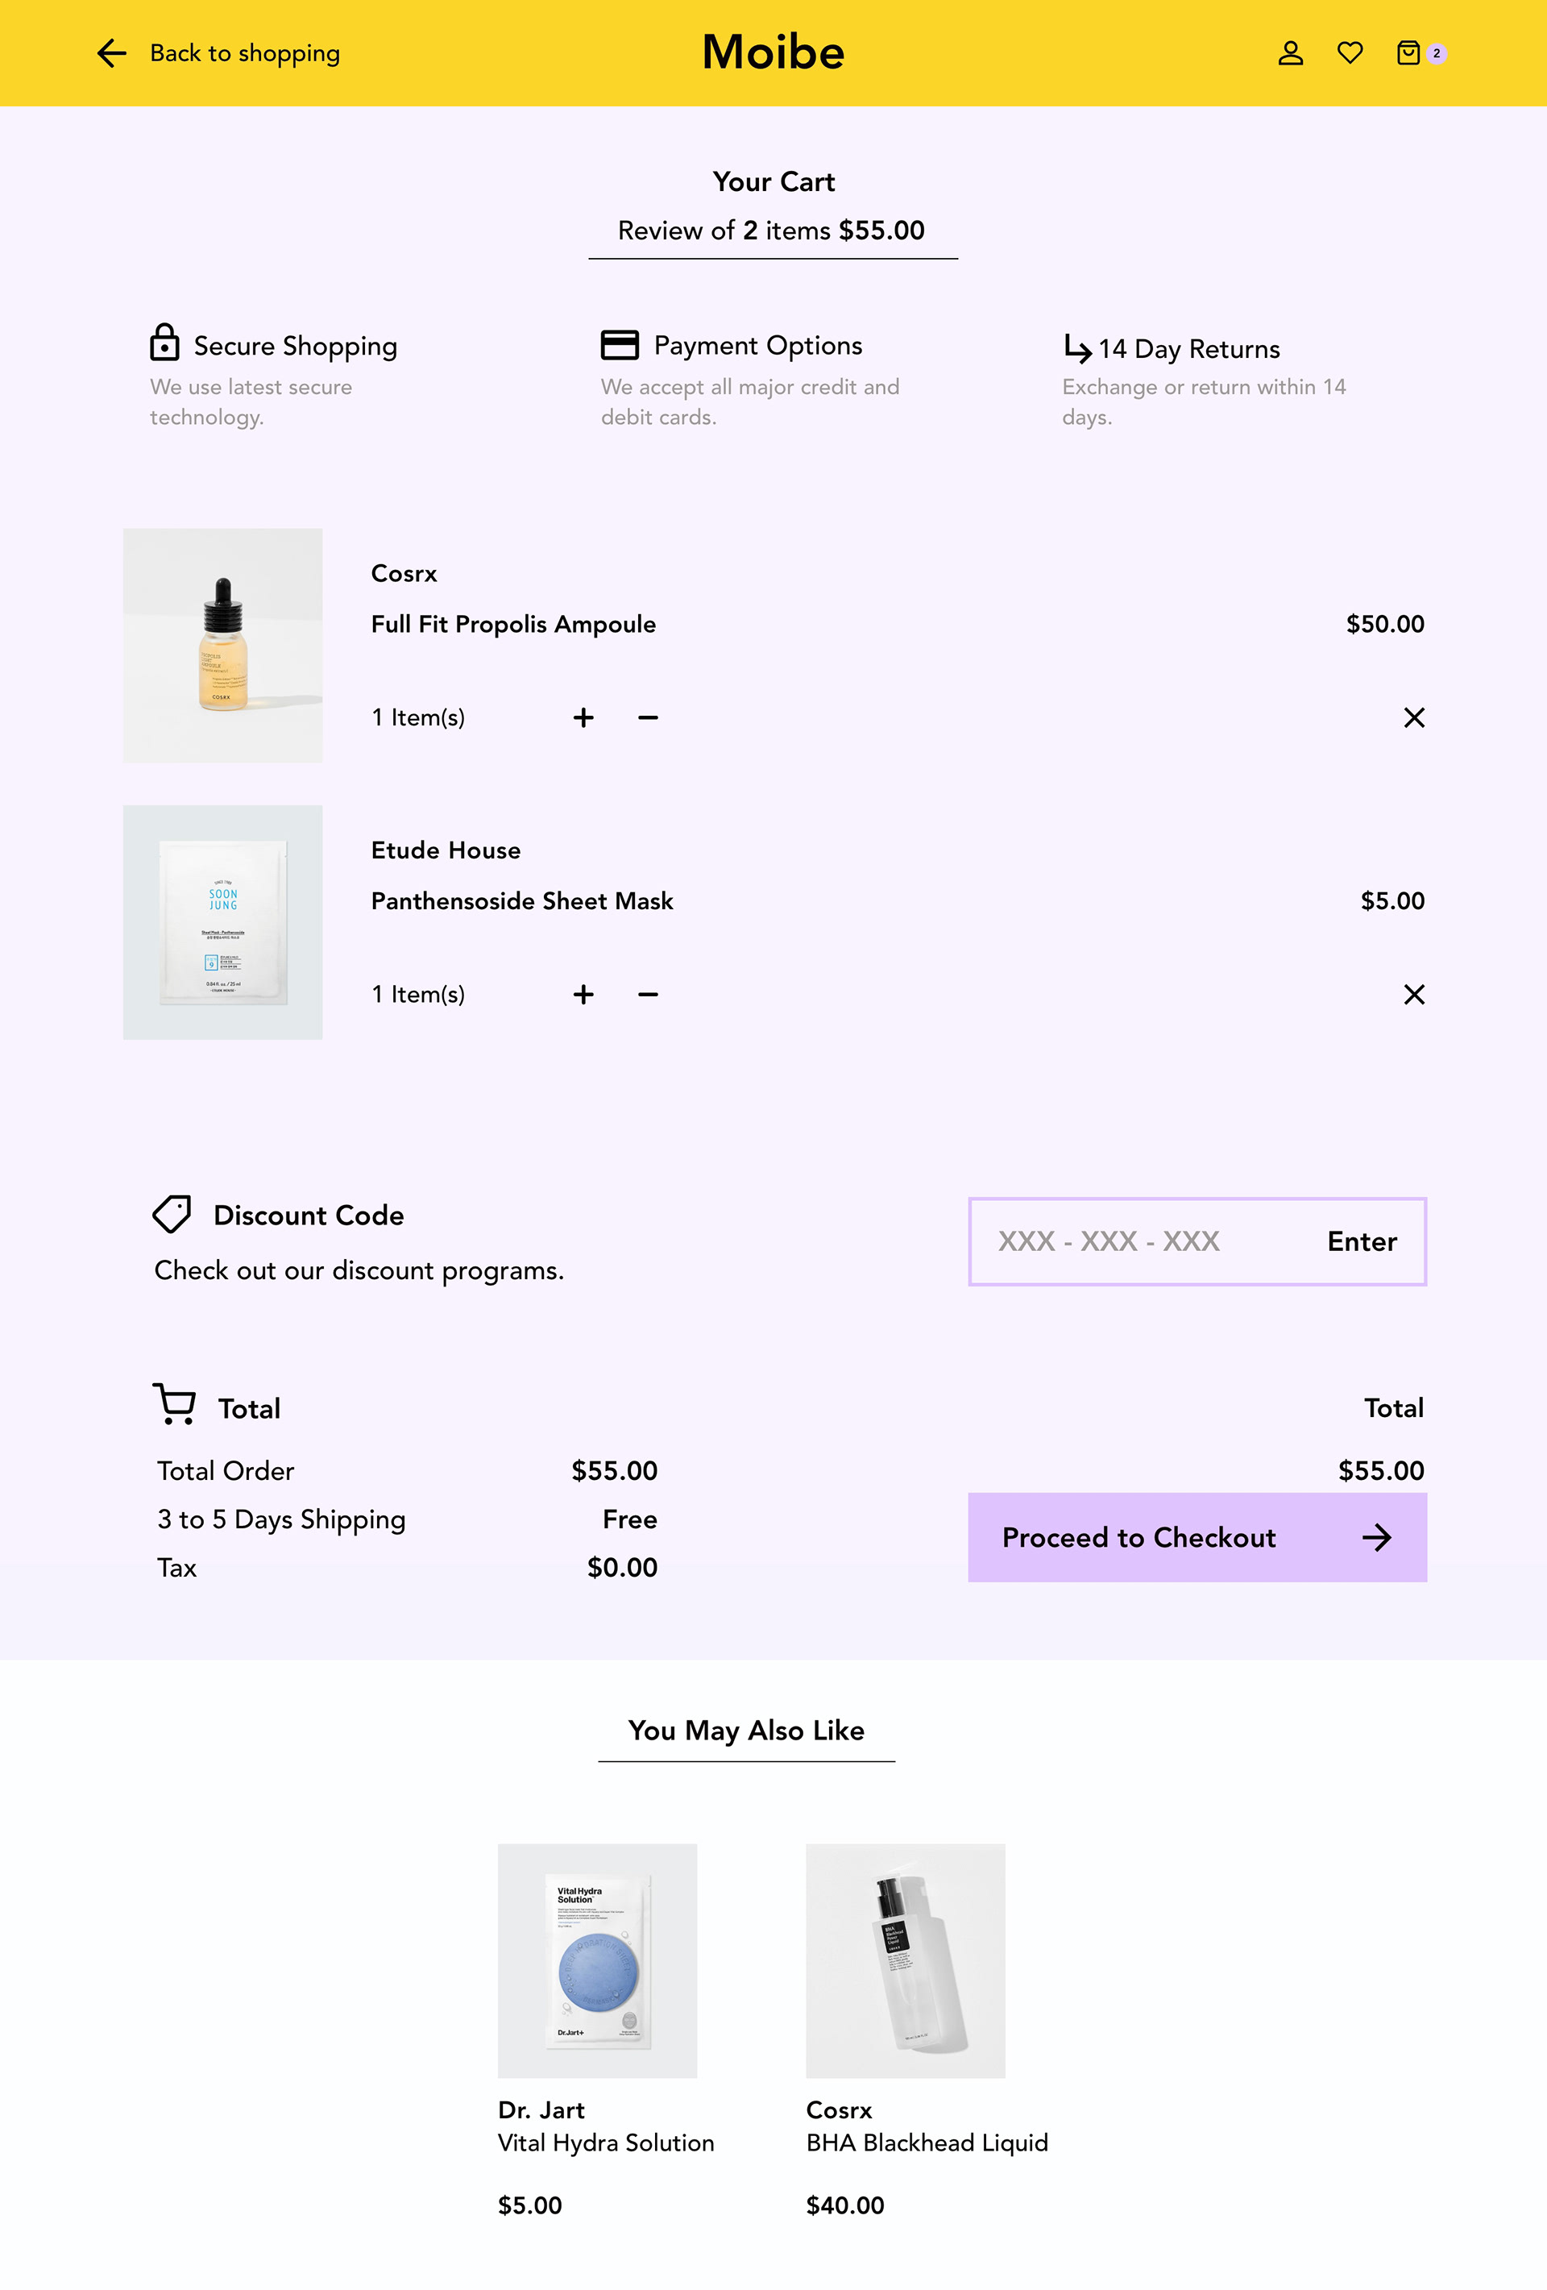This screenshot has width=1547, height=2290.
Task: Decrease Full Fit Propolis Ampoule quantity
Action: point(648,717)
